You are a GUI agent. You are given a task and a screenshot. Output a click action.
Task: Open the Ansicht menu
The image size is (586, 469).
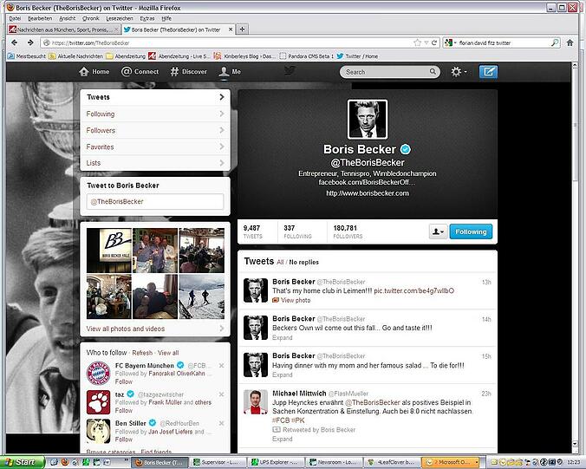click(68, 18)
